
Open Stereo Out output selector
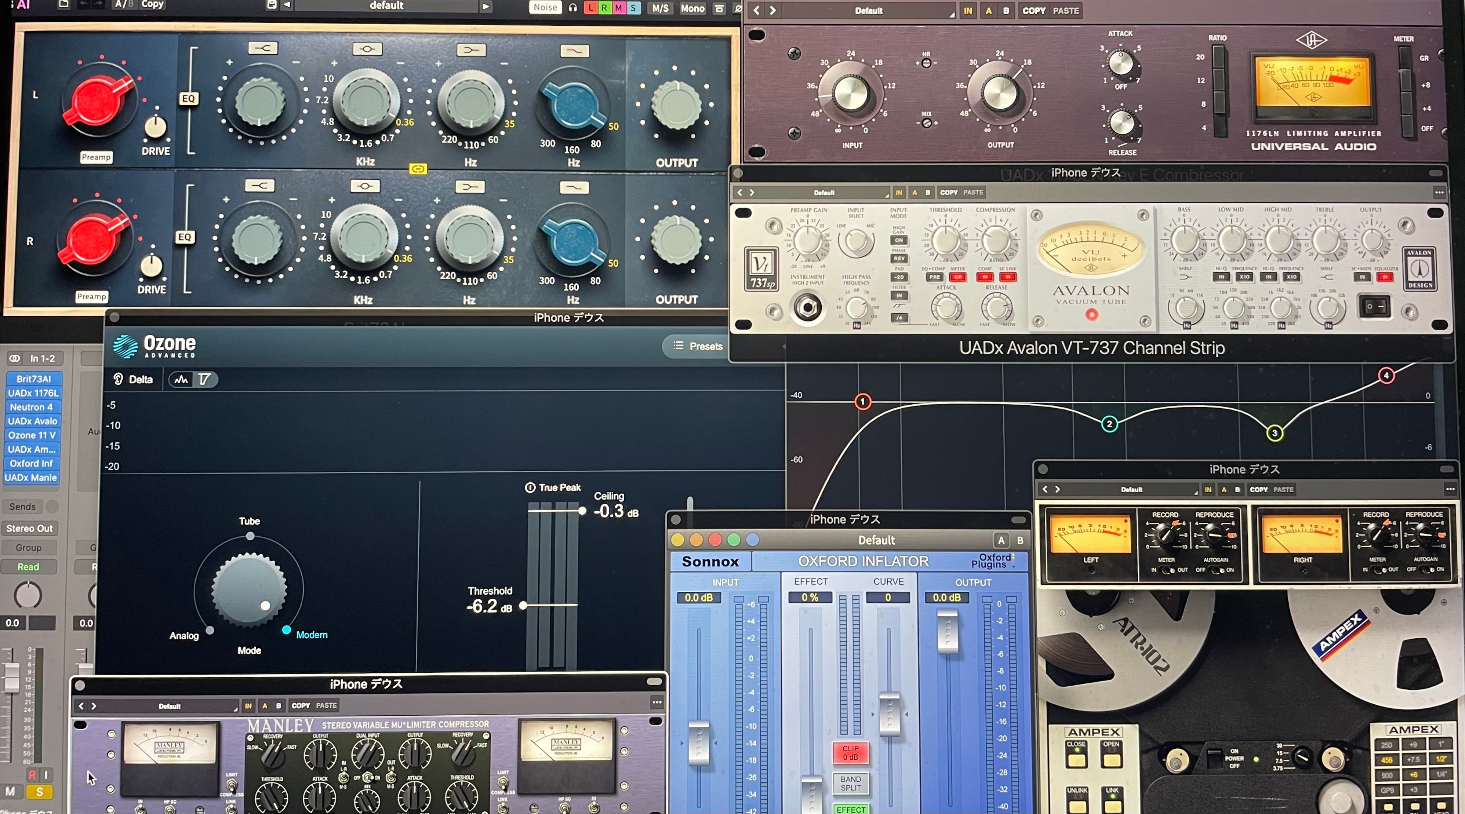click(x=29, y=528)
